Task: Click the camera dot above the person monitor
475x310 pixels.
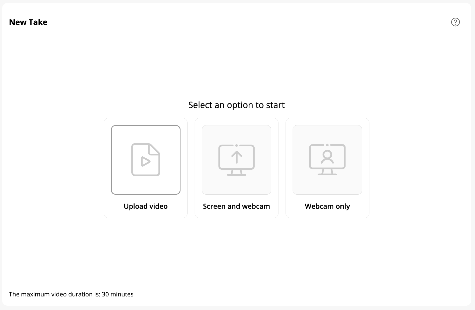Action: pos(327,145)
